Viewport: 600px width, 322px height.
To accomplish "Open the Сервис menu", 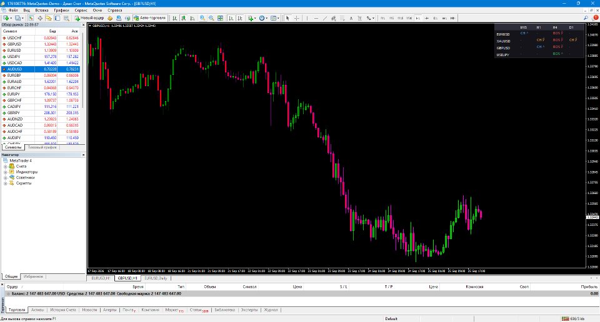I will [x=81, y=11].
